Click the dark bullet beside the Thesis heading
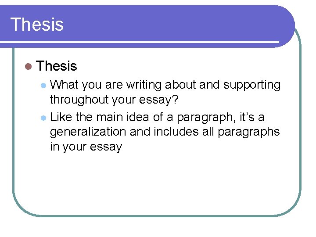316x237 pixels. coord(29,67)
